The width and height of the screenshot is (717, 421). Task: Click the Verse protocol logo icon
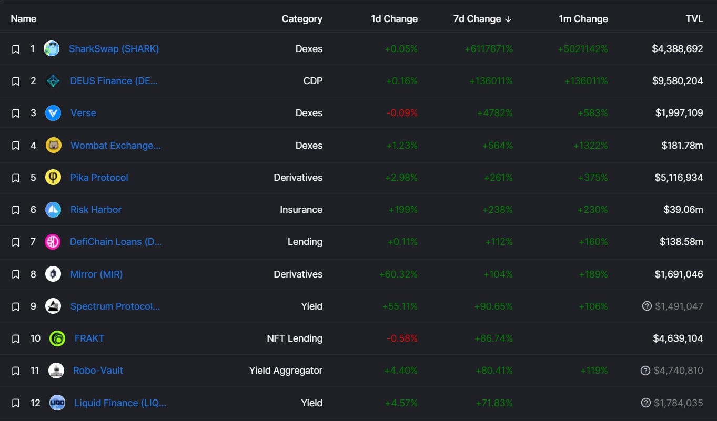[53, 113]
